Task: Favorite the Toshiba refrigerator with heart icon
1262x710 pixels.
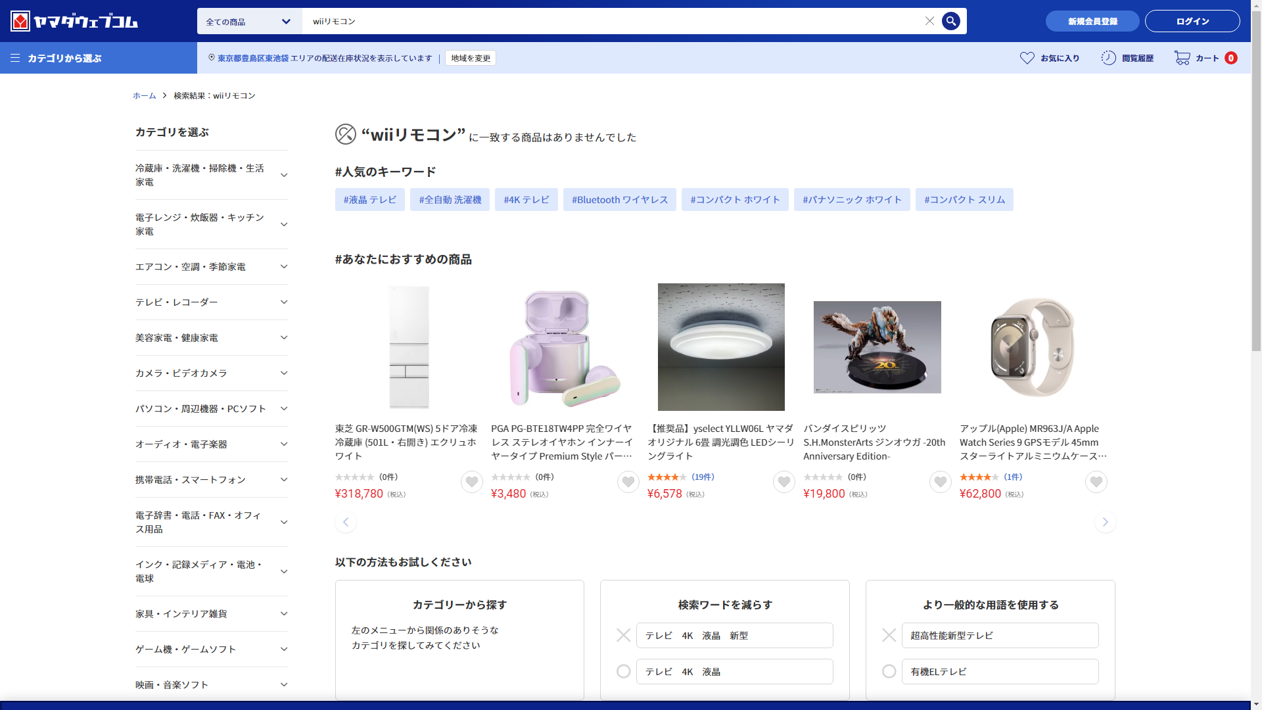Action: 471,483
